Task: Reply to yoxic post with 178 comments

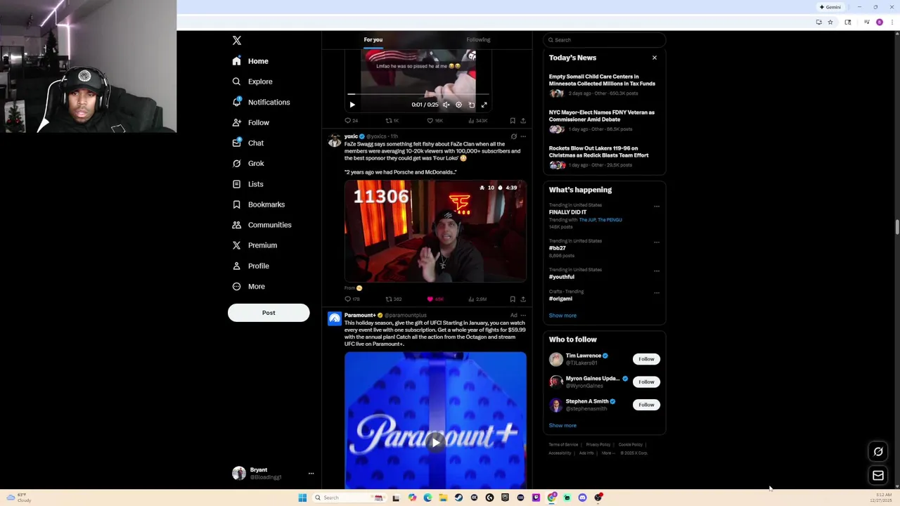Action: 352,299
